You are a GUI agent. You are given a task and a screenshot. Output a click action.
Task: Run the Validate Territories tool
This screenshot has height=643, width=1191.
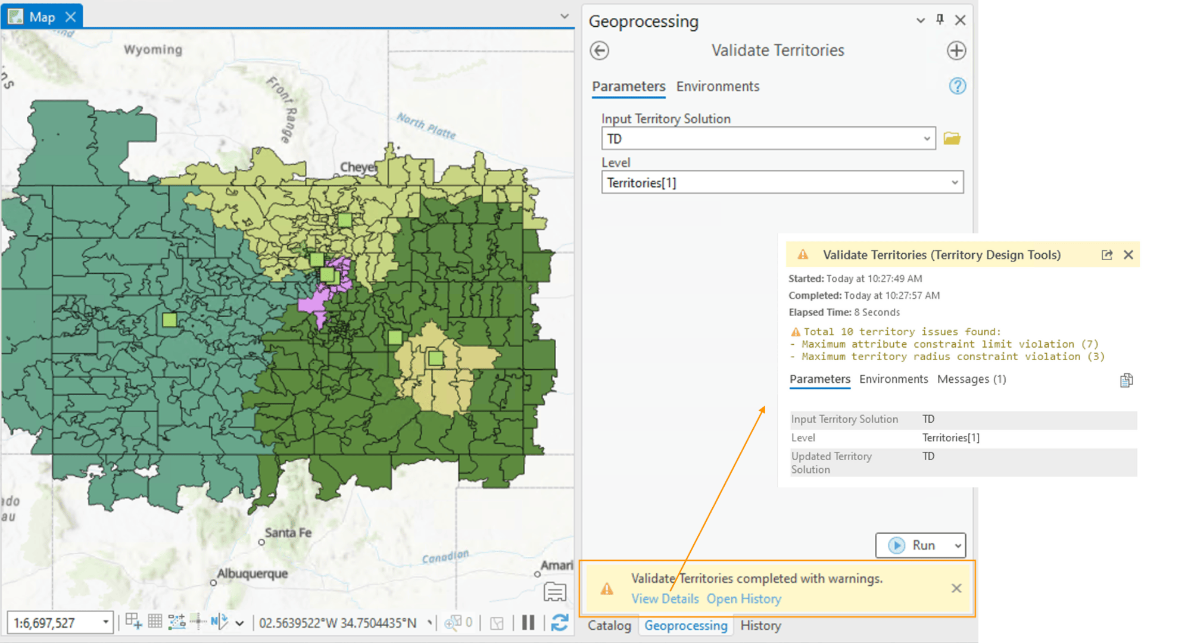click(x=914, y=545)
